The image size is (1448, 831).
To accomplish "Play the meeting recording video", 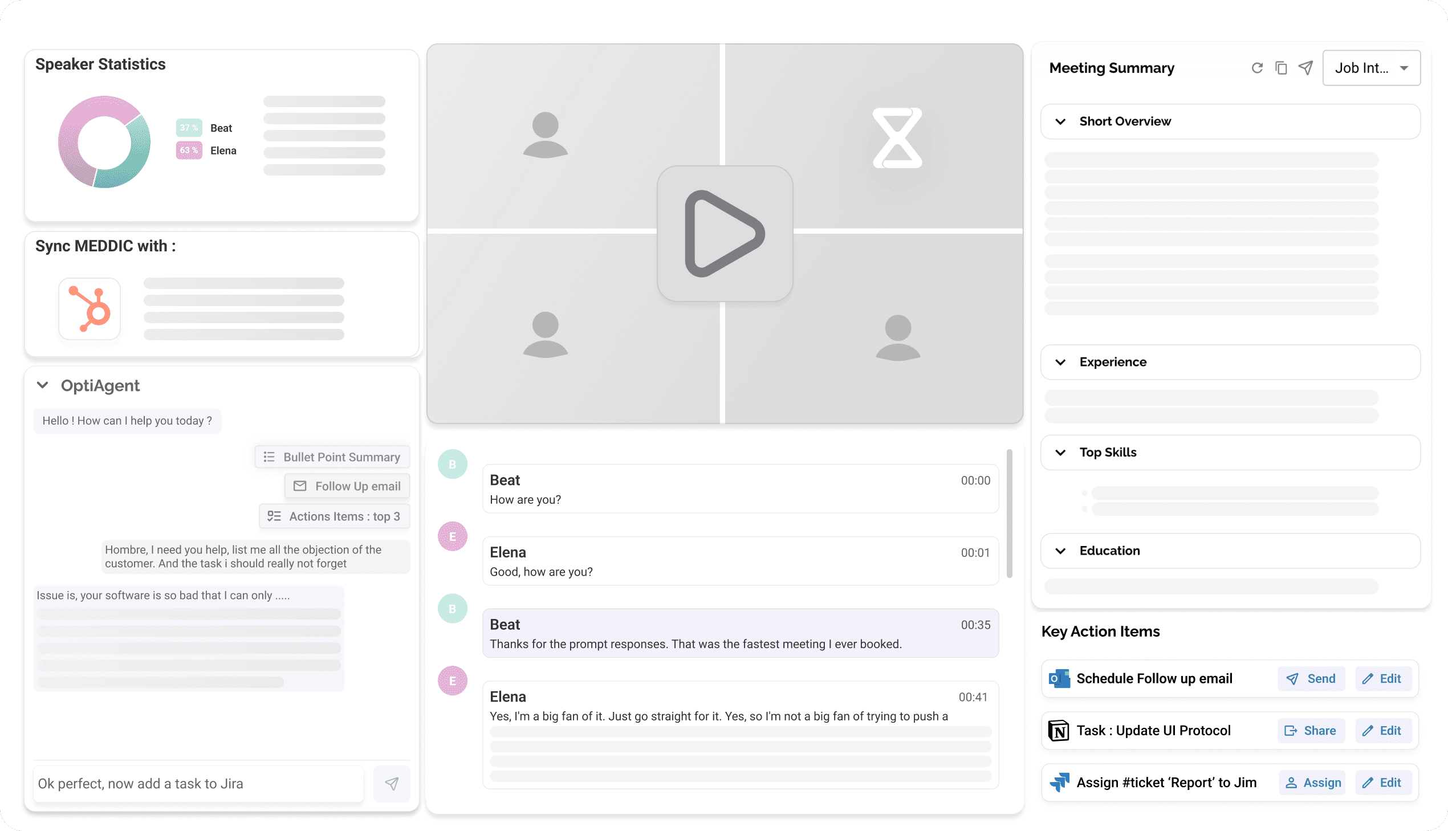I will coord(725,234).
